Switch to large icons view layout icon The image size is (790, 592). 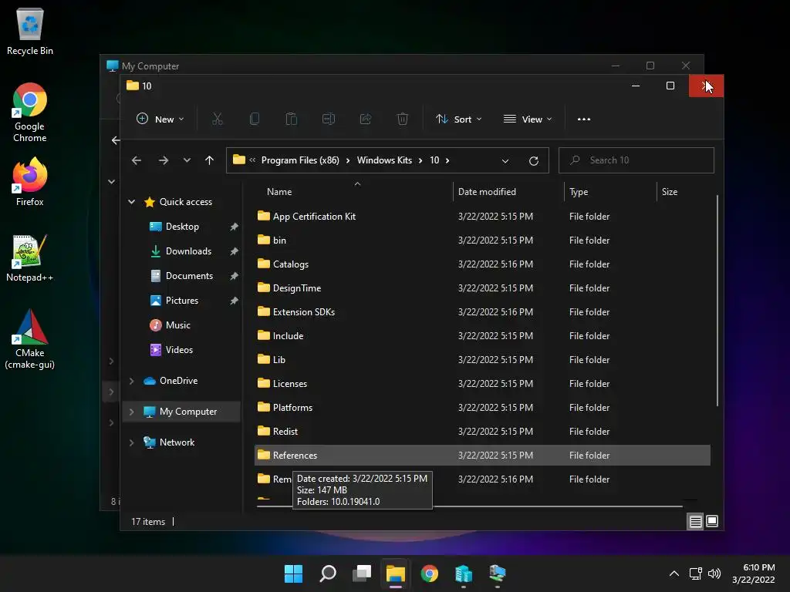pyautogui.click(x=712, y=521)
